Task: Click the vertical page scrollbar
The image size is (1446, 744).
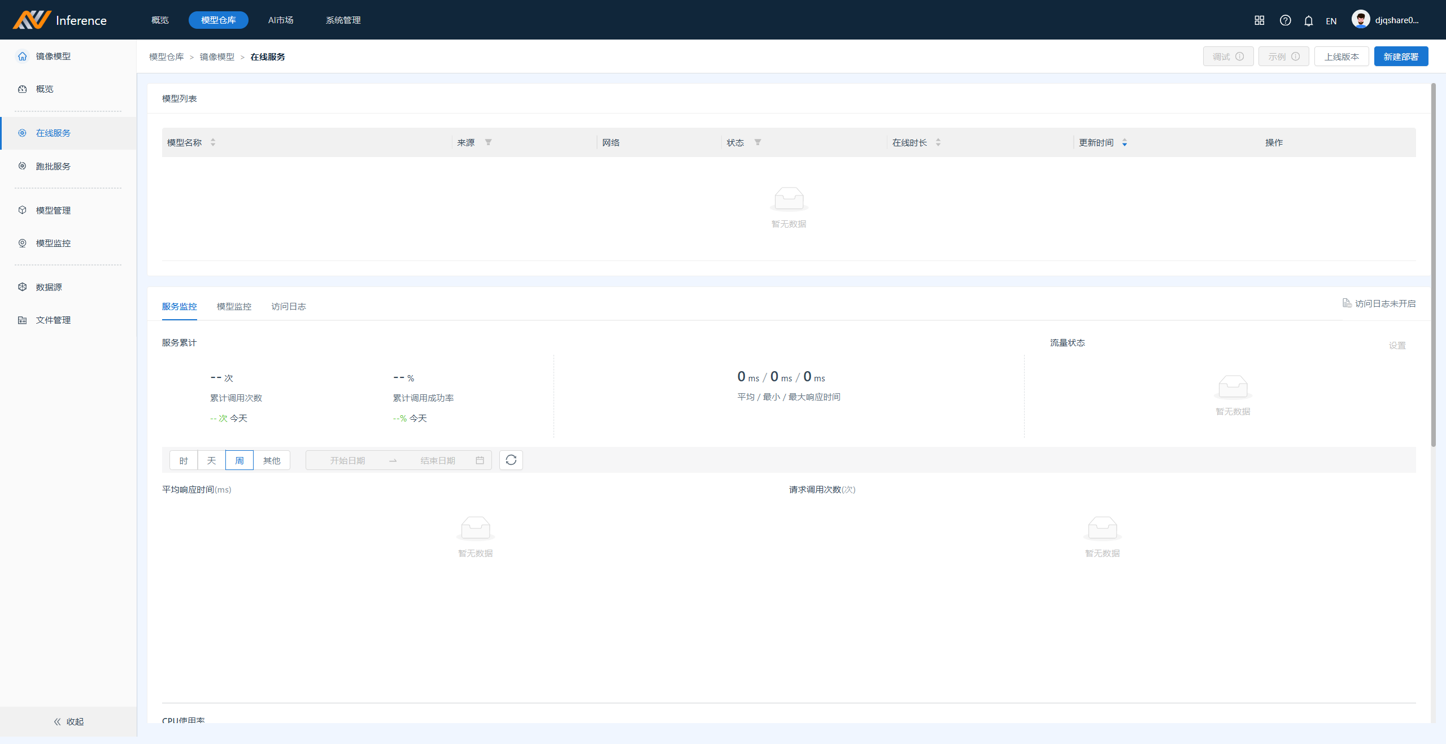Action: pyautogui.click(x=1433, y=266)
